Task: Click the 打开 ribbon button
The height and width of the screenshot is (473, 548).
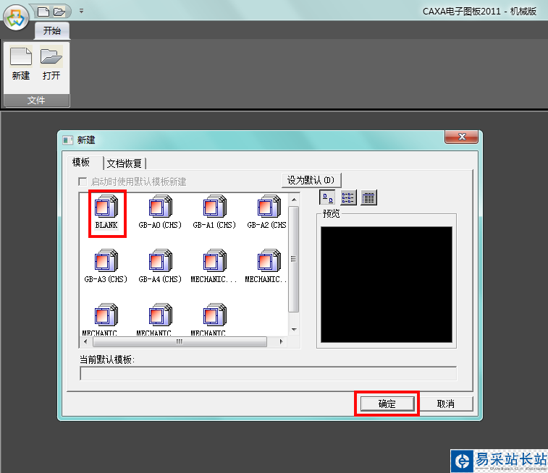Action: (51, 64)
